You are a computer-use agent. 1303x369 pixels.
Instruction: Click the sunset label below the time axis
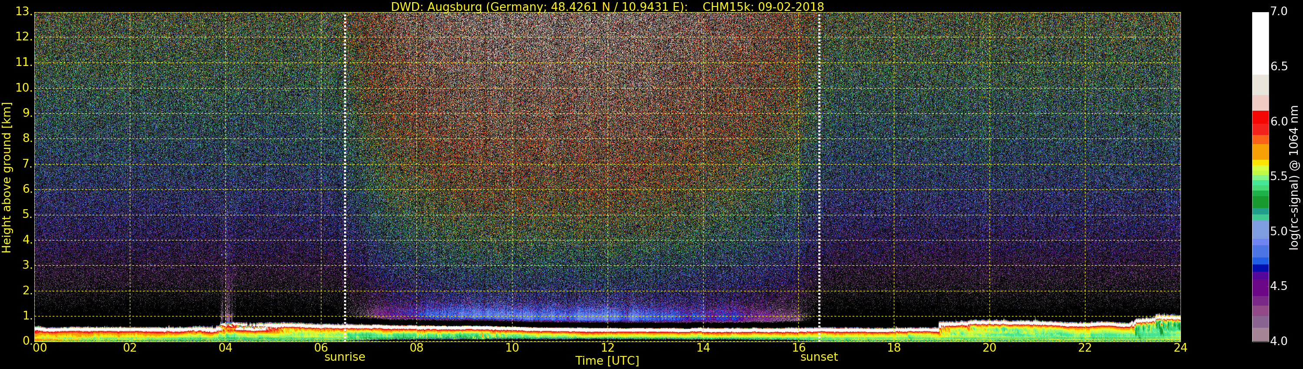[x=818, y=357]
